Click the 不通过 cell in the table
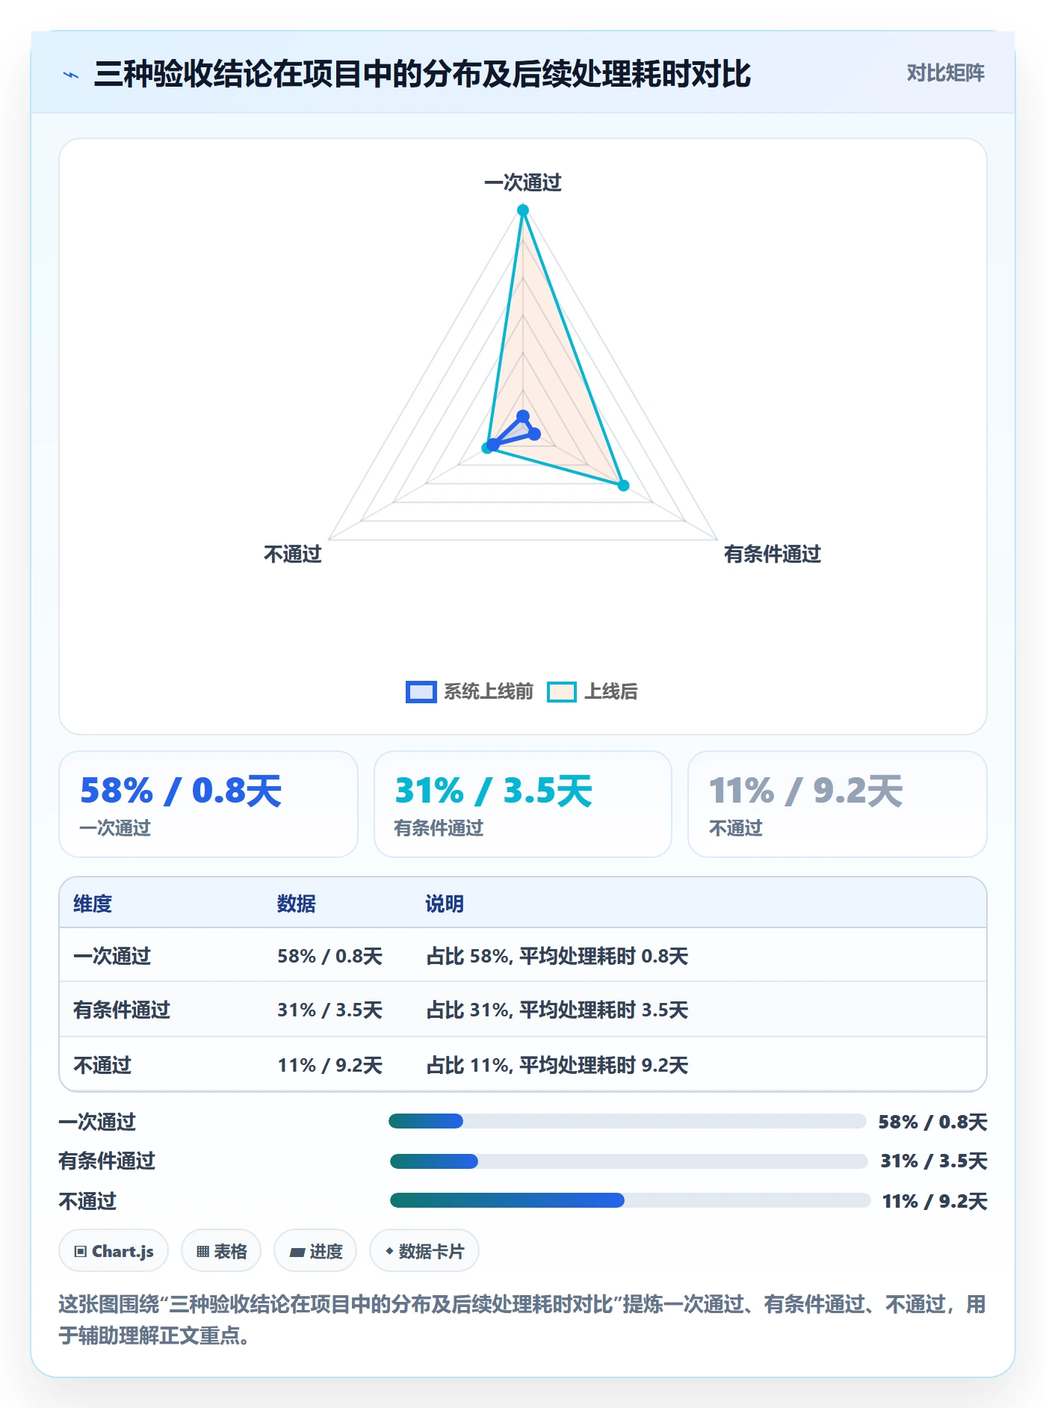Image resolution: width=1046 pixels, height=1408 pixels. point(102,1065)
